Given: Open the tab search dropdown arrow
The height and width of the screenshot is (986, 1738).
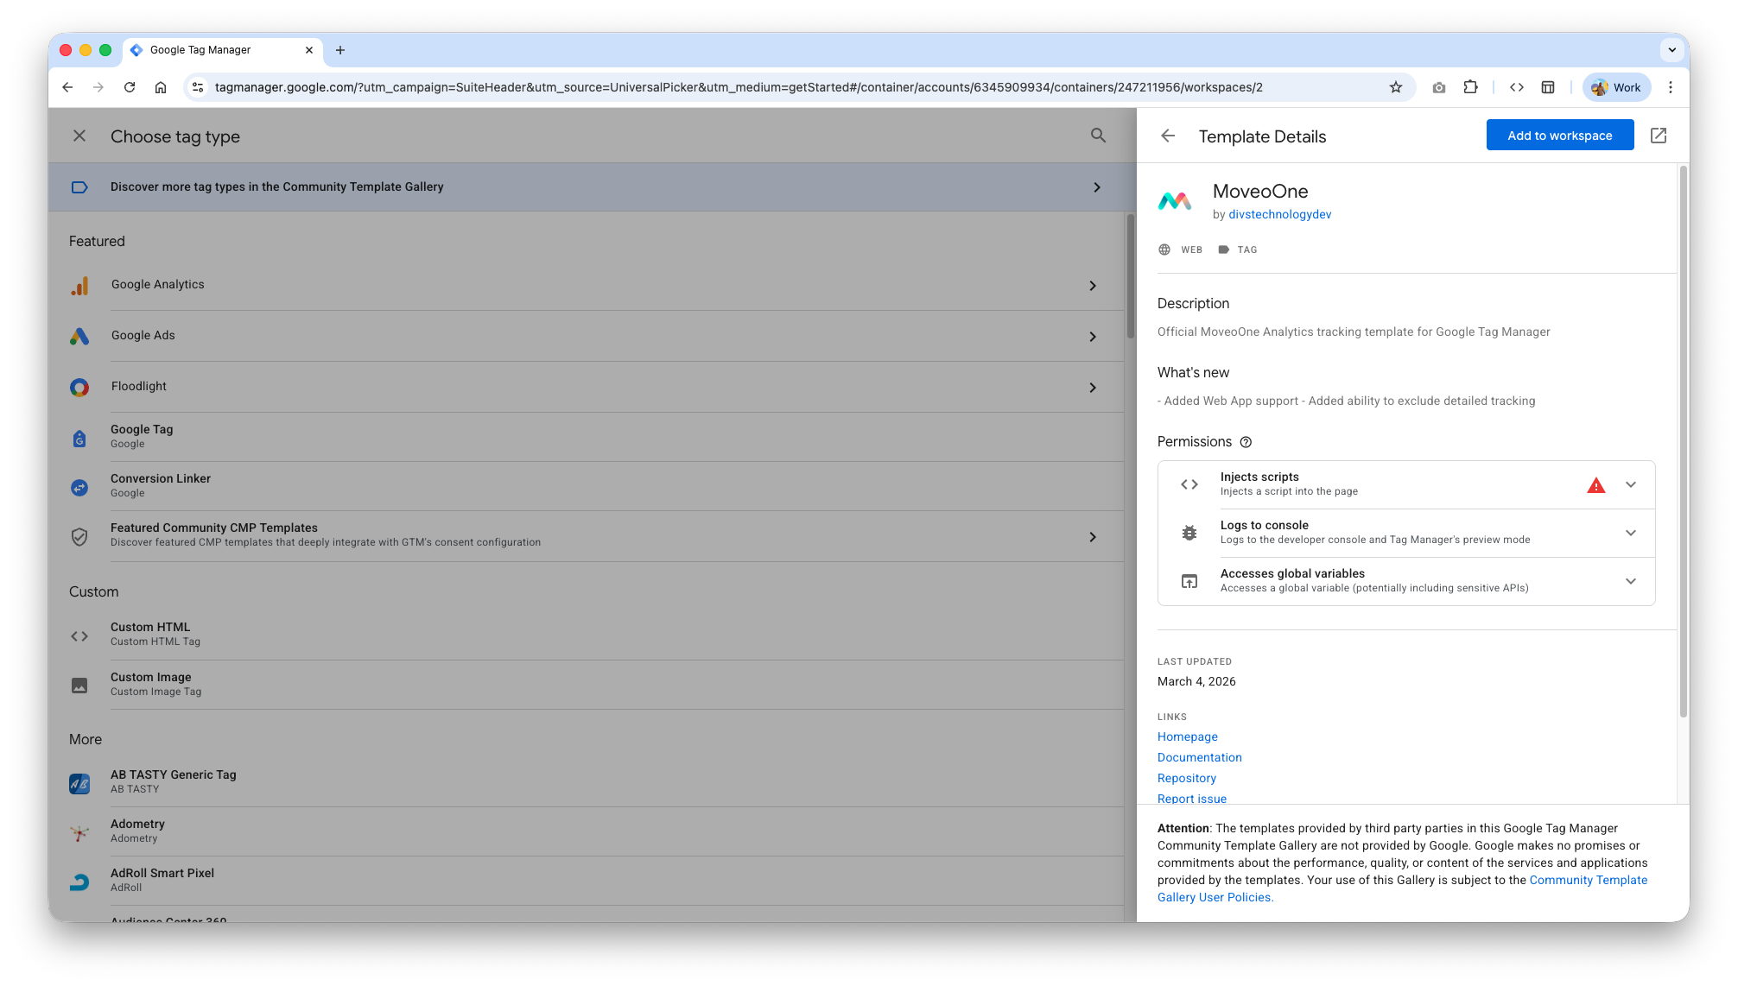Looking at the screenshot, I should coord(1672,50).
